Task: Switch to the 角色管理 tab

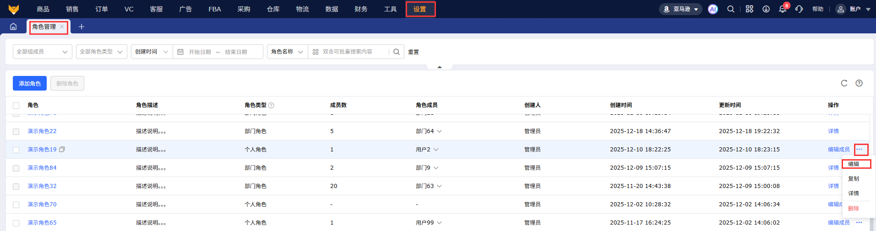Action: click(44, 27)
